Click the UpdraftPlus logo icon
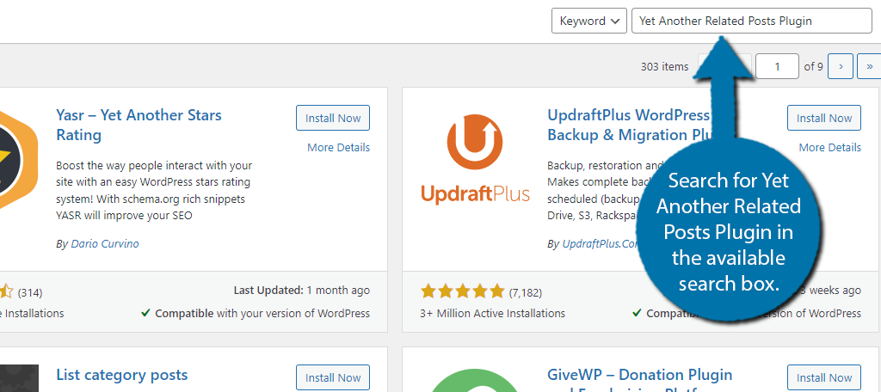881x392 pixels. click(475, 159)
